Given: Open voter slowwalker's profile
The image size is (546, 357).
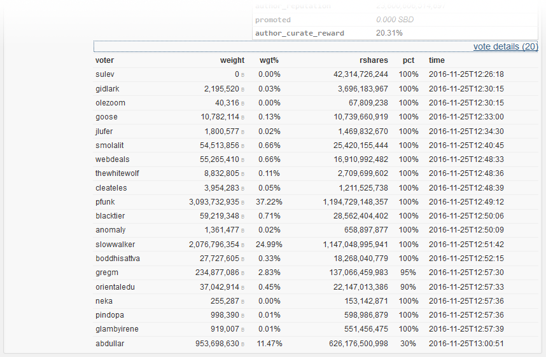Looking at the screenshot, I should pyautogui.click(x=115, y=245).
